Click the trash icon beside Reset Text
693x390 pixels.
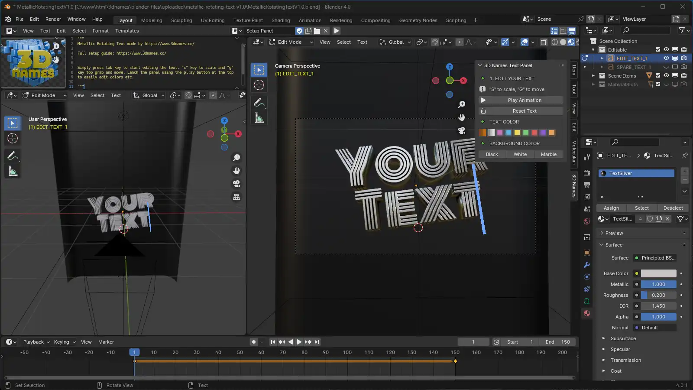coord(483,111)
